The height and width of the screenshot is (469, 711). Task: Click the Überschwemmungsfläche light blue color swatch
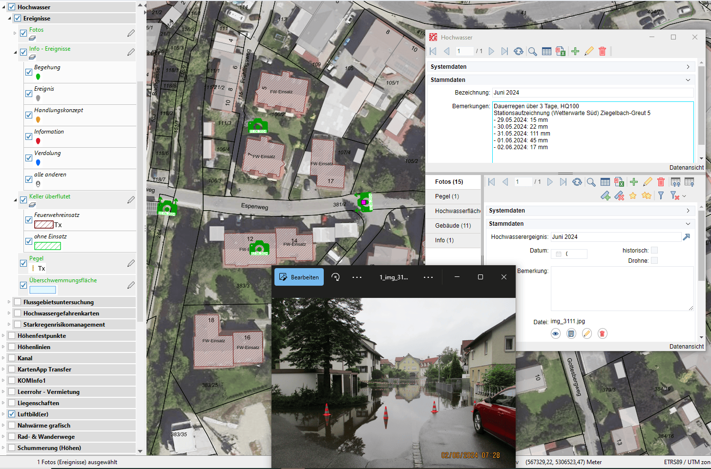pyautogui.click(x=42, y=290)
